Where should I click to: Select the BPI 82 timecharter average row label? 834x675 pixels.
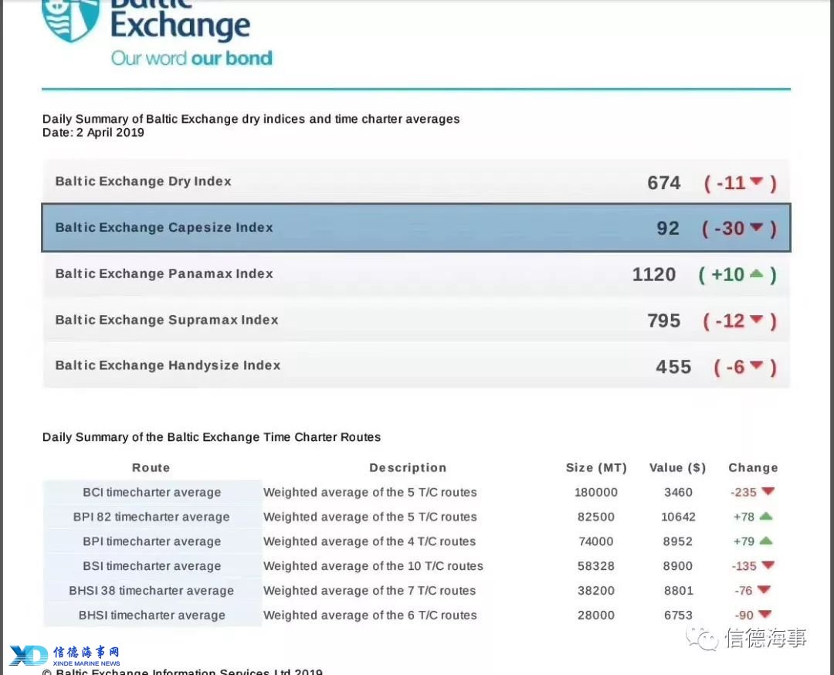click(x=151, y=517)
